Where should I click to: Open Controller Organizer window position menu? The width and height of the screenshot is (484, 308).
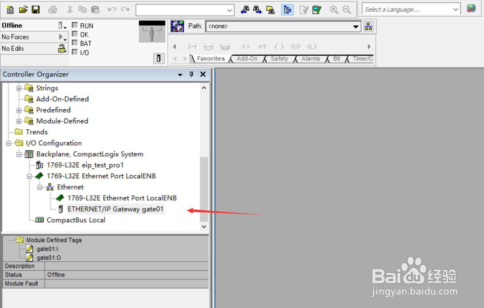coord(180,74)
